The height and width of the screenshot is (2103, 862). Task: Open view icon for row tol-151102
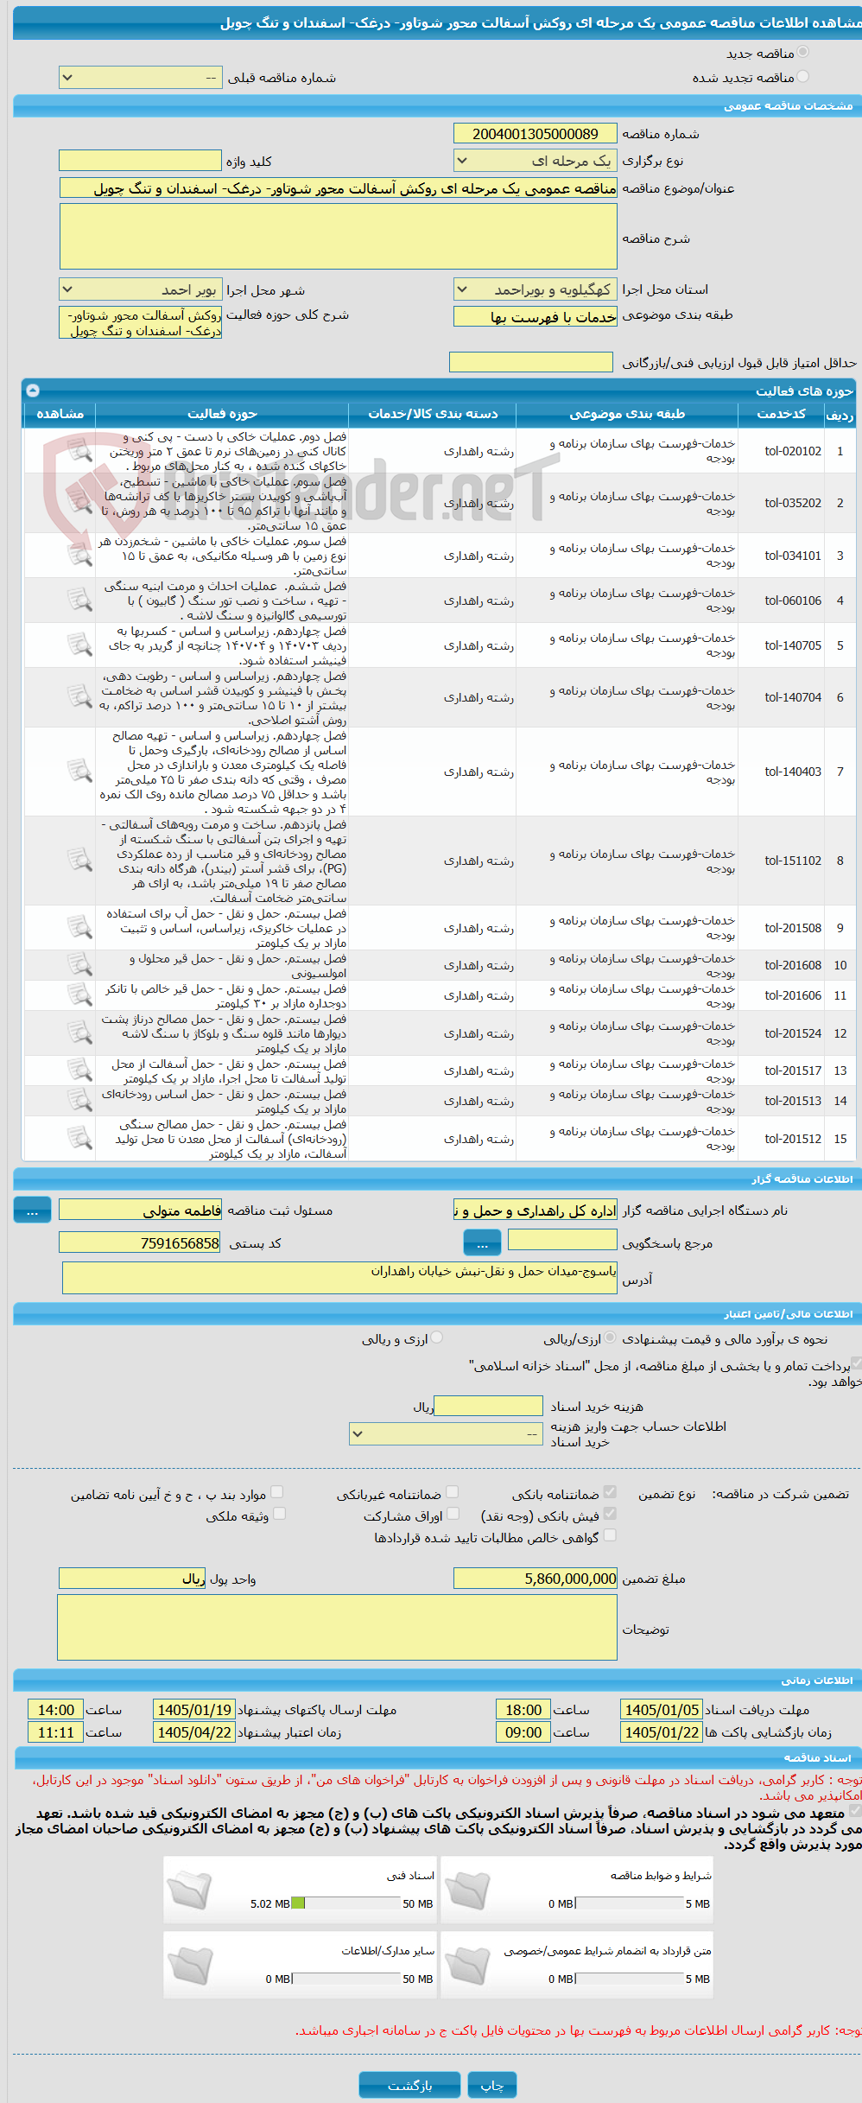point(79,860)
